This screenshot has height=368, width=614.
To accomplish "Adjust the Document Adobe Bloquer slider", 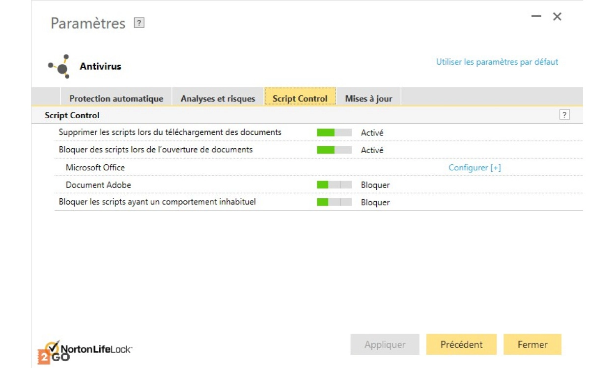I will 334,185.
